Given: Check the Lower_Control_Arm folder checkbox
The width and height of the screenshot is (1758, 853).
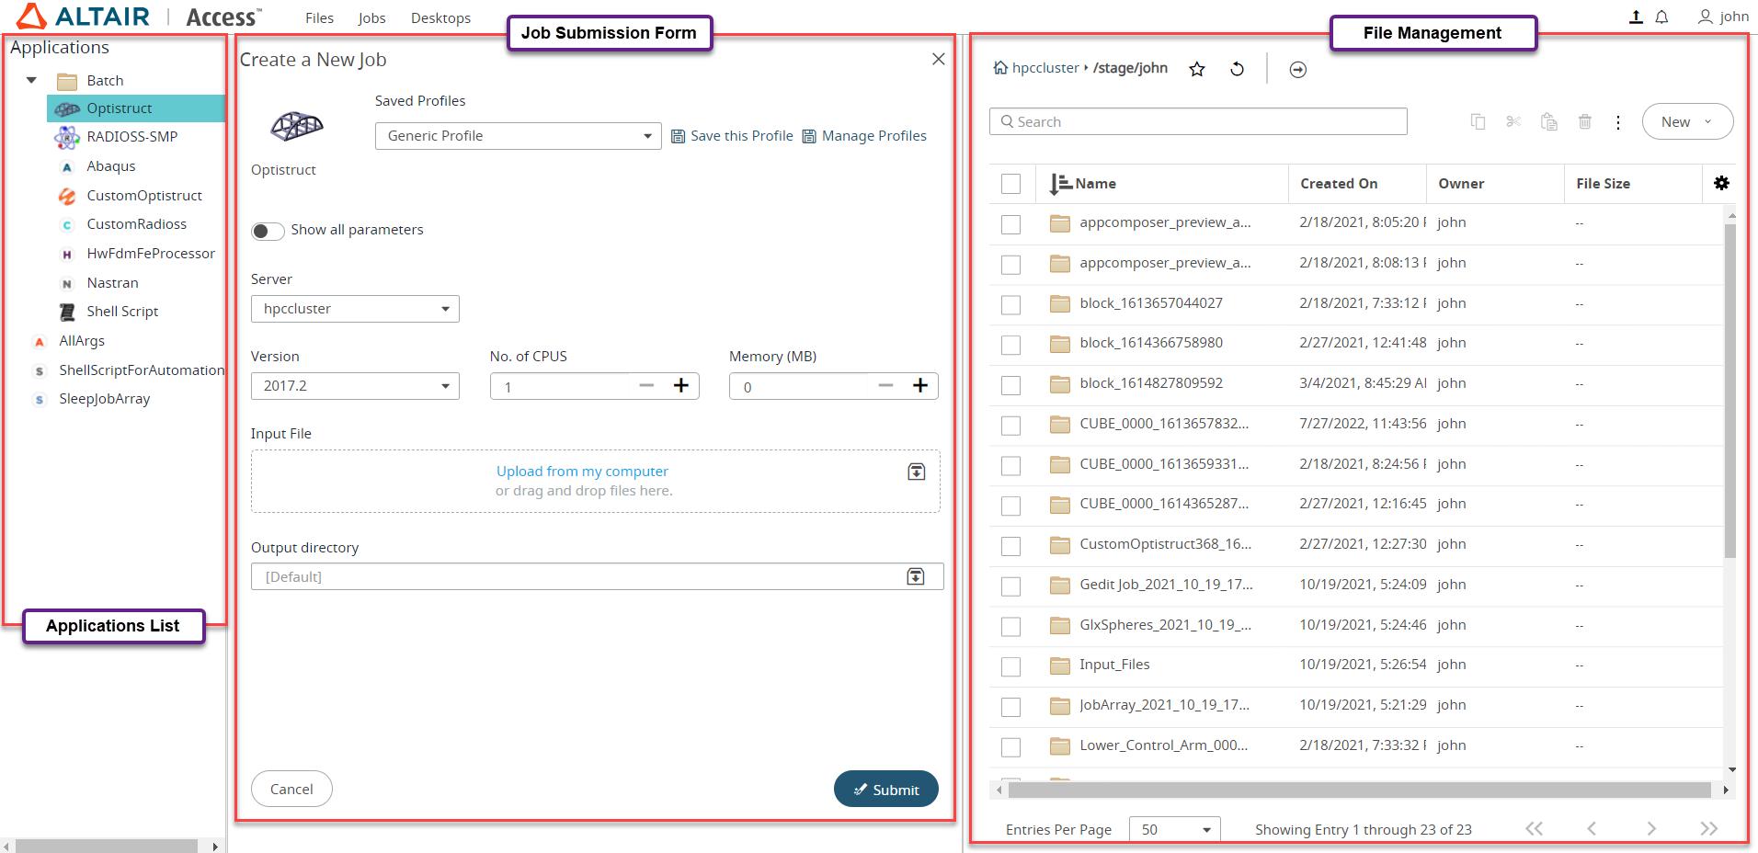Looking at the screenshot, I should [1011, 747].
